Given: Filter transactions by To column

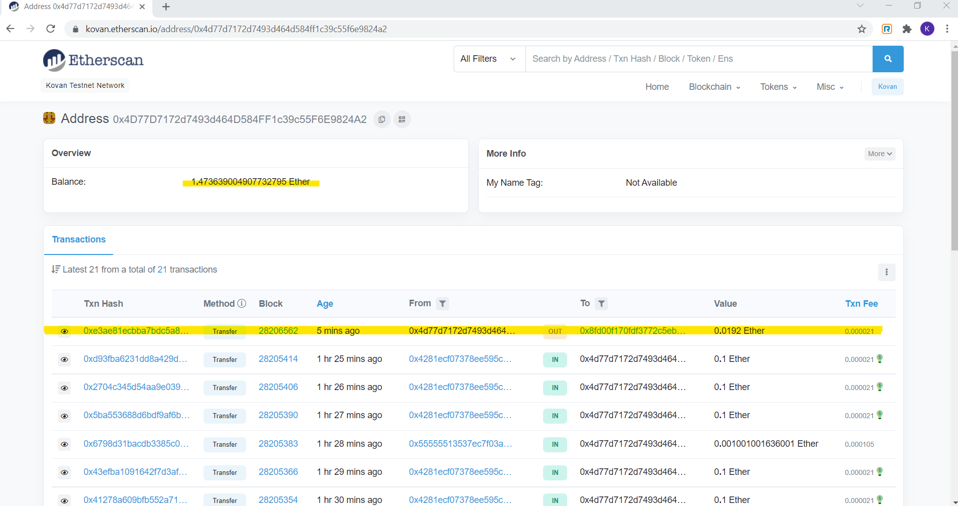Looking at the screenshot, I should (x=601, y=304).
